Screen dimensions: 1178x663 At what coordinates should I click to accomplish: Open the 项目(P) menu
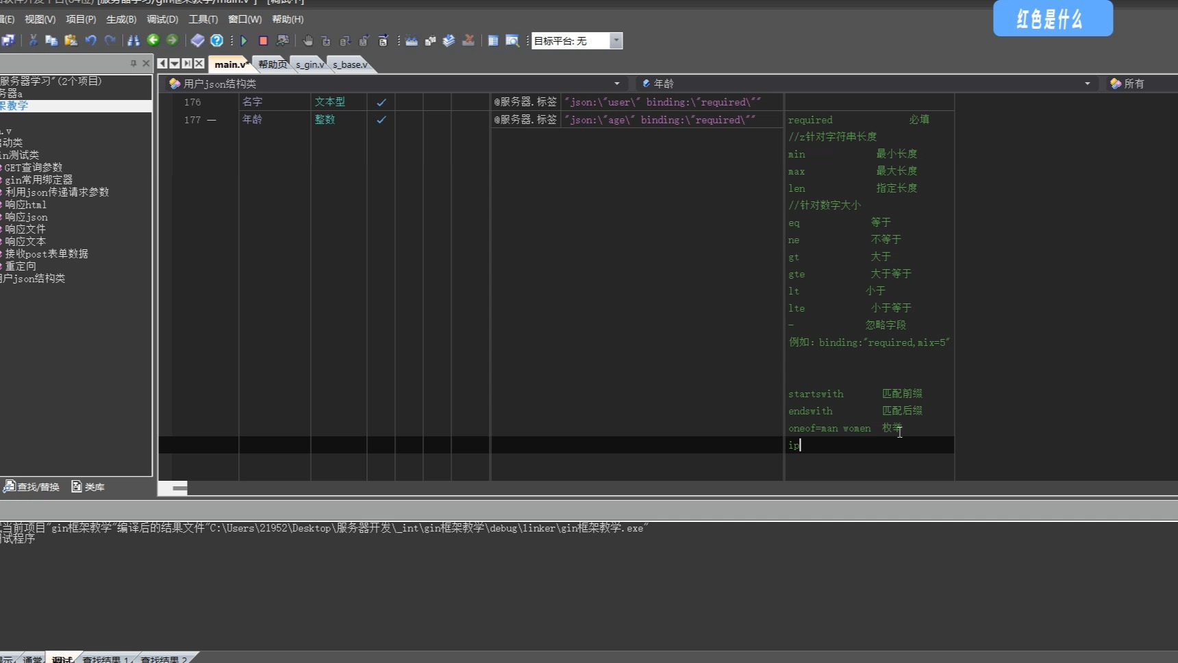point(81,19)
